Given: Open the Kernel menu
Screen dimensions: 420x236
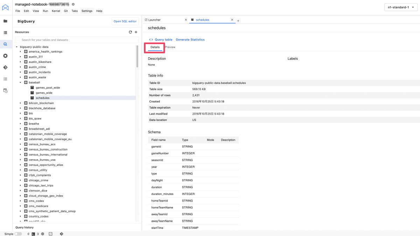Looking at the screenshot, I should [56, 11].
